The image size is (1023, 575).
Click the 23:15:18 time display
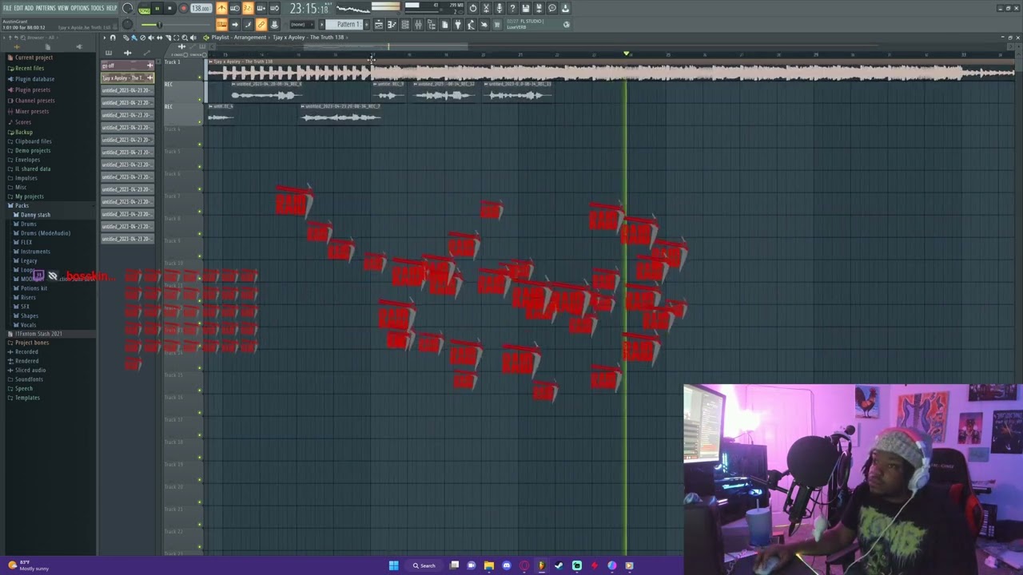[308, 9]
